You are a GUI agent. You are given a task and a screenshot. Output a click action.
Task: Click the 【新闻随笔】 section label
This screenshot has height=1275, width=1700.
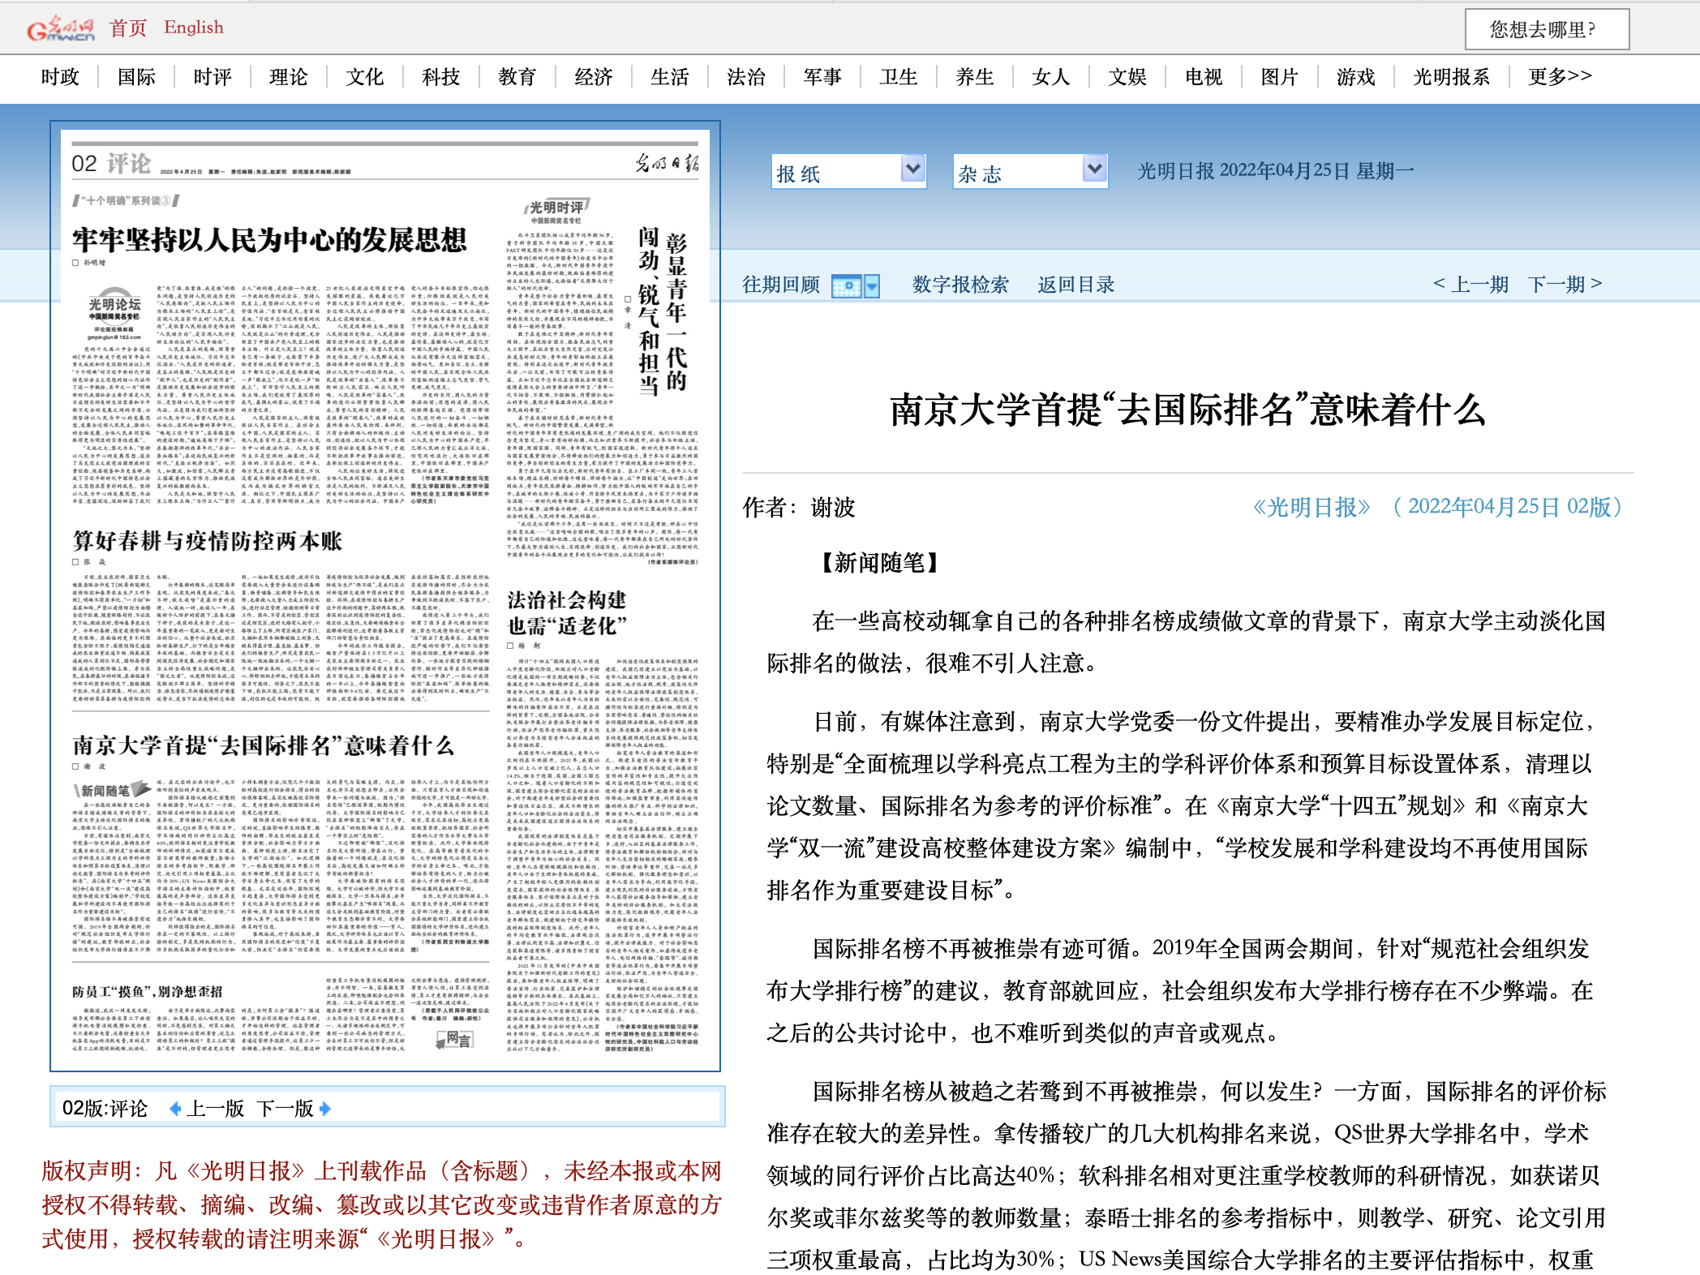(x=879, y=563)
